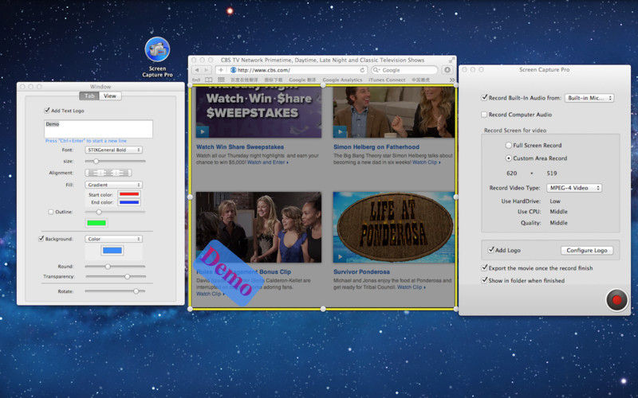Image resolution: width=638 pixels, height=398 pixels.
Task: Click the right middle handle of capture area
Action: [x=455, y=197]
